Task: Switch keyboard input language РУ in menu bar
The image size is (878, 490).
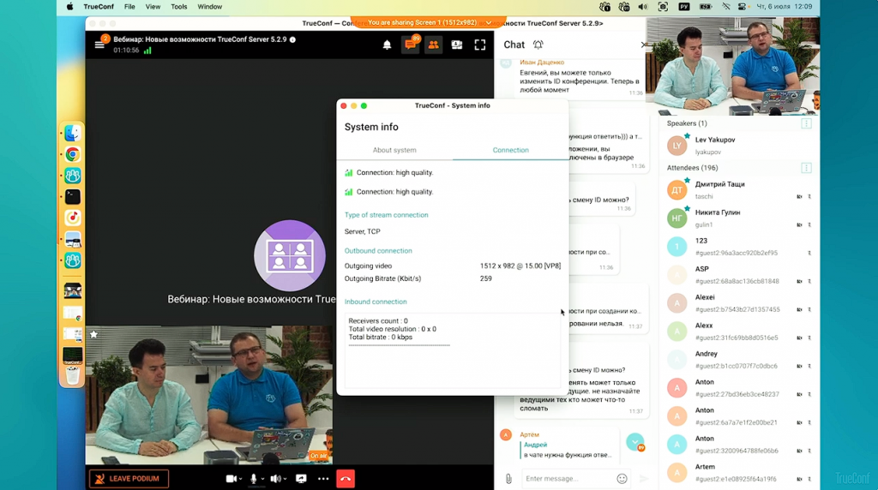Action: [x=683, y=7]
